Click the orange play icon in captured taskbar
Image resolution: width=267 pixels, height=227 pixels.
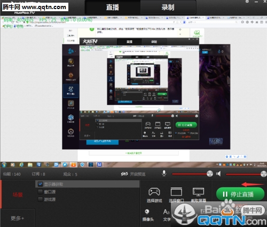pyautogui.click(x=73, y=165)
